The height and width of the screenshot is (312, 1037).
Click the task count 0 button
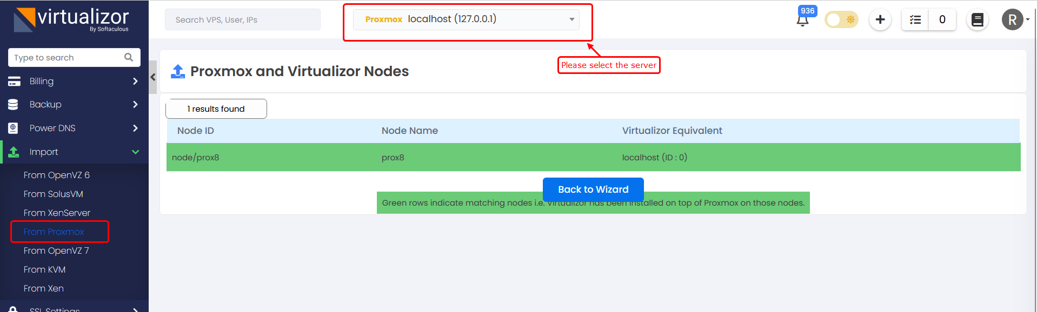[942, 20]
